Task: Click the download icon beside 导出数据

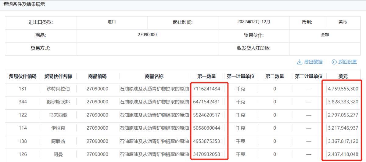Action: (x=300, y=62)
